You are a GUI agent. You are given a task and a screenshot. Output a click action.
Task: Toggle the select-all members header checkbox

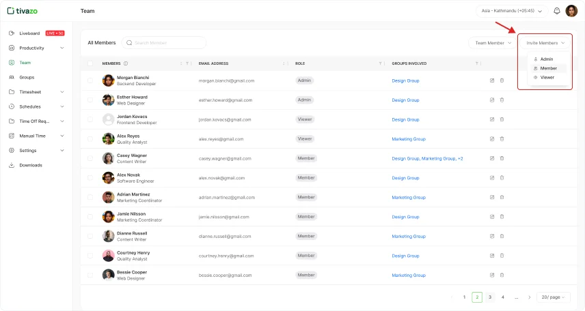pyautogui.click(x=90, y=63)
